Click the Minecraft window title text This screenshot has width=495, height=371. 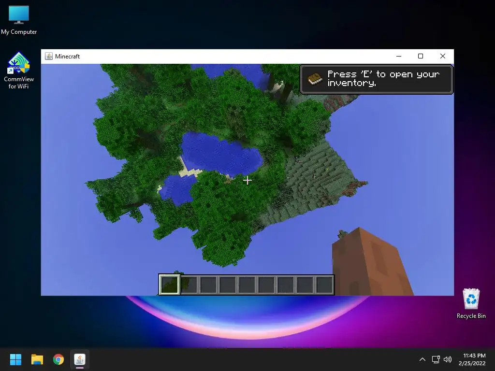point(67,56)
